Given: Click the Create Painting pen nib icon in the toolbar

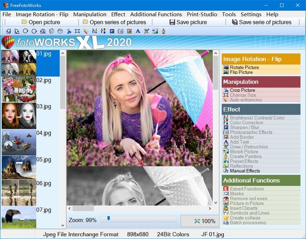Looking at the screenshot, I should [164, 31].
